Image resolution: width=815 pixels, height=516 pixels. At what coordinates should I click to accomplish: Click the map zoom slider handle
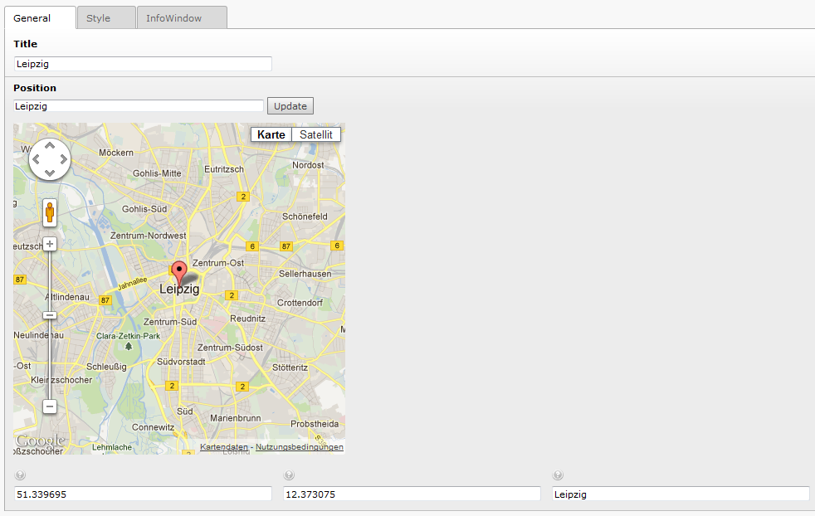[x=50, y=315]
